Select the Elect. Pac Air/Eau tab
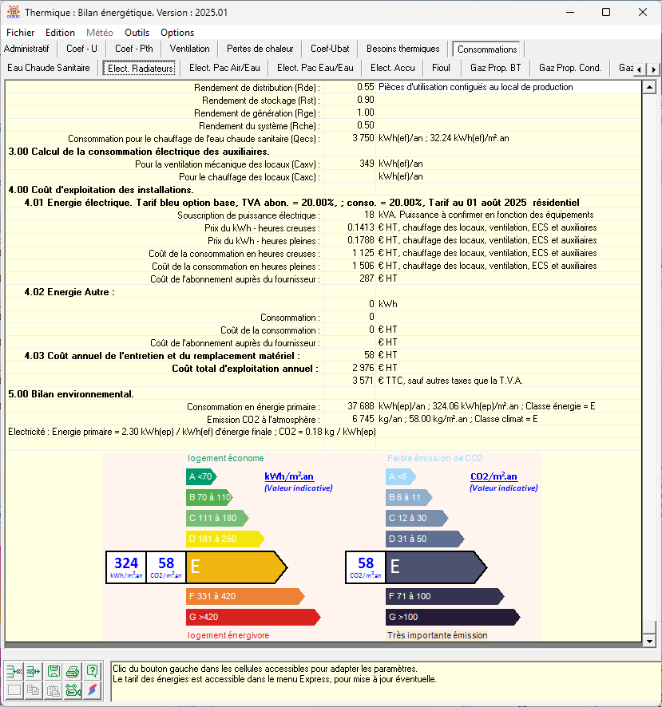The width and height of the screenshot is (662, 707). pos(224,69)
